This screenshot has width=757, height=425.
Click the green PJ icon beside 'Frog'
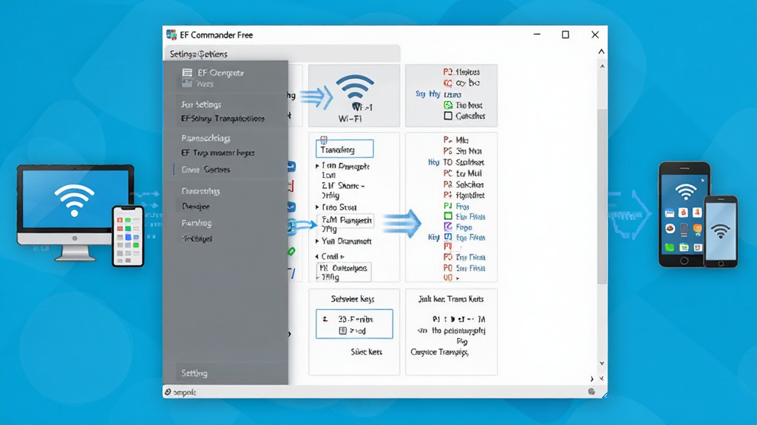point(448,207)
